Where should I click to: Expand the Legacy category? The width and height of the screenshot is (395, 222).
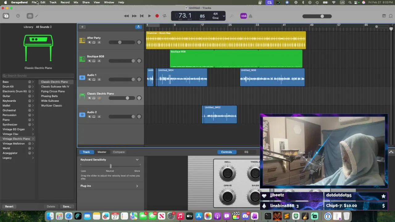coord(33,158)
